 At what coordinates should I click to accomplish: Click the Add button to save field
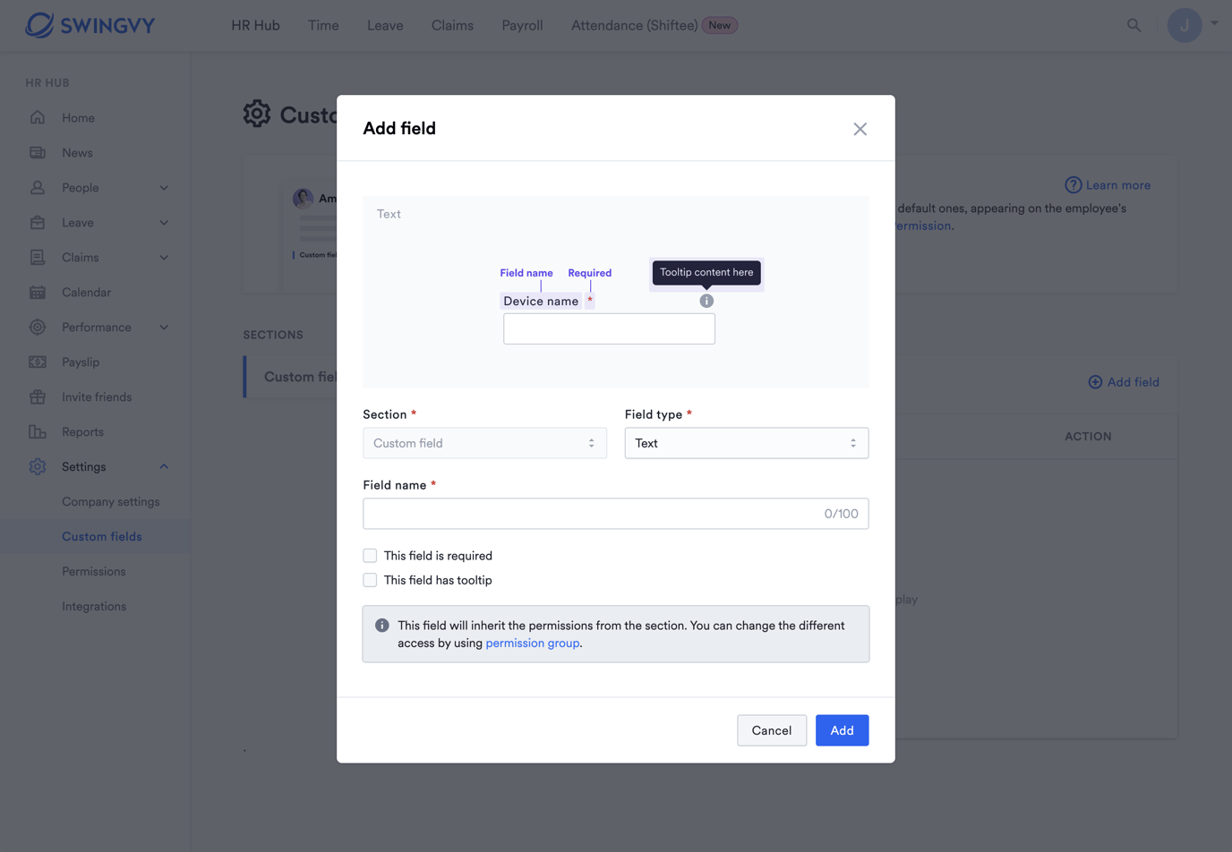841,729
